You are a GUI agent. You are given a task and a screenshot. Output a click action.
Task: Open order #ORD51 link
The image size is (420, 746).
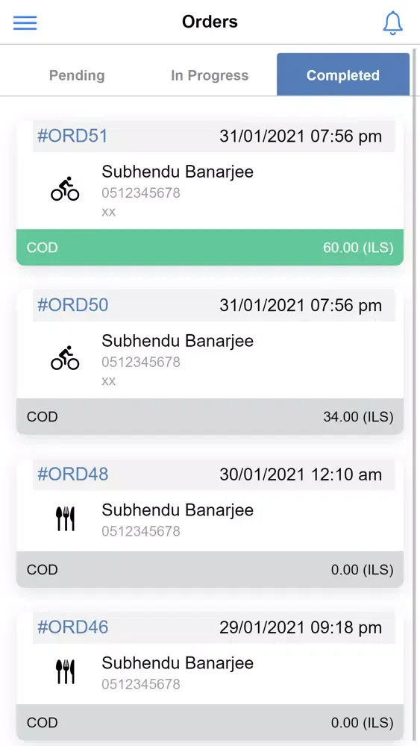tap(73, 136)
